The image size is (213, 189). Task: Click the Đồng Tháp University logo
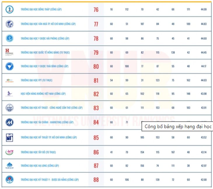point(10,9)
